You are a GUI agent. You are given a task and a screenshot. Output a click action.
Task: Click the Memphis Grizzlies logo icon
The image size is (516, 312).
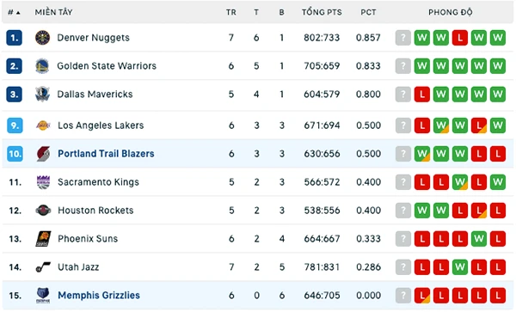pyautogui.click(x=43, y=295)
